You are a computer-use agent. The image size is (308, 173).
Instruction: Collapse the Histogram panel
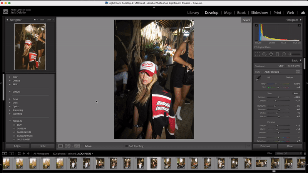pyautogui.click(x=301, y=20)
